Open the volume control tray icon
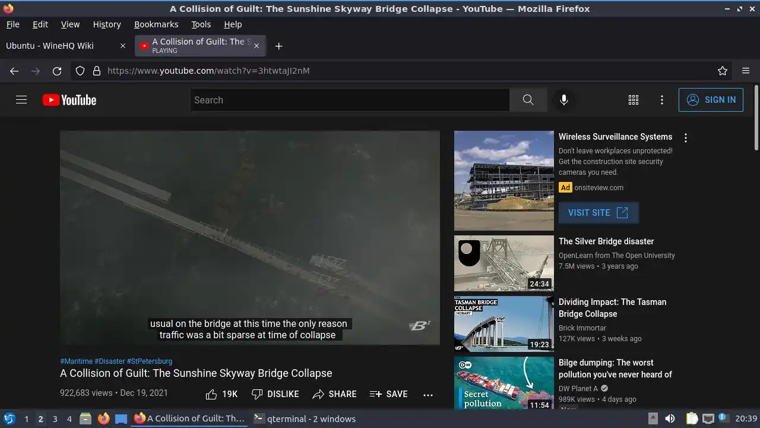The image size is (760, 428). point(670,418)
